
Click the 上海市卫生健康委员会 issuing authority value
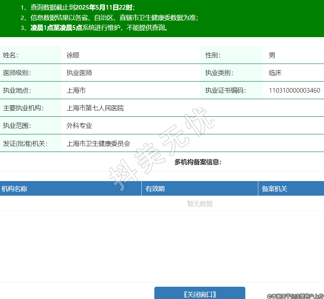pyautogui.click(x=98, y=144)
